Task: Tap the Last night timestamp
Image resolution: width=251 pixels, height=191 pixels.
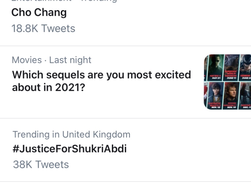Action: [70, 60]
